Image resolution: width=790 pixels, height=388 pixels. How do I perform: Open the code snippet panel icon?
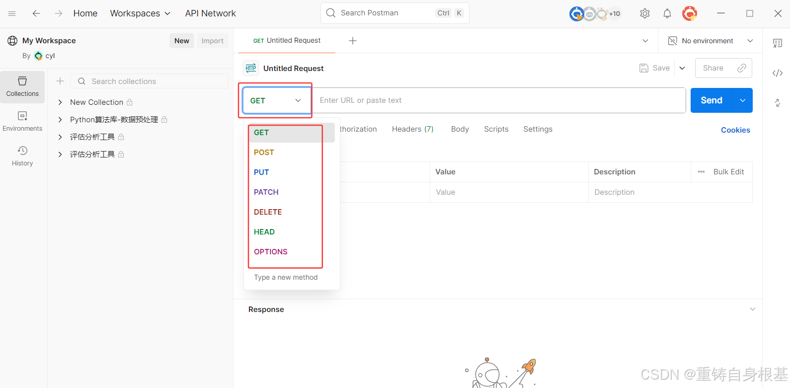tap(778, 73)
